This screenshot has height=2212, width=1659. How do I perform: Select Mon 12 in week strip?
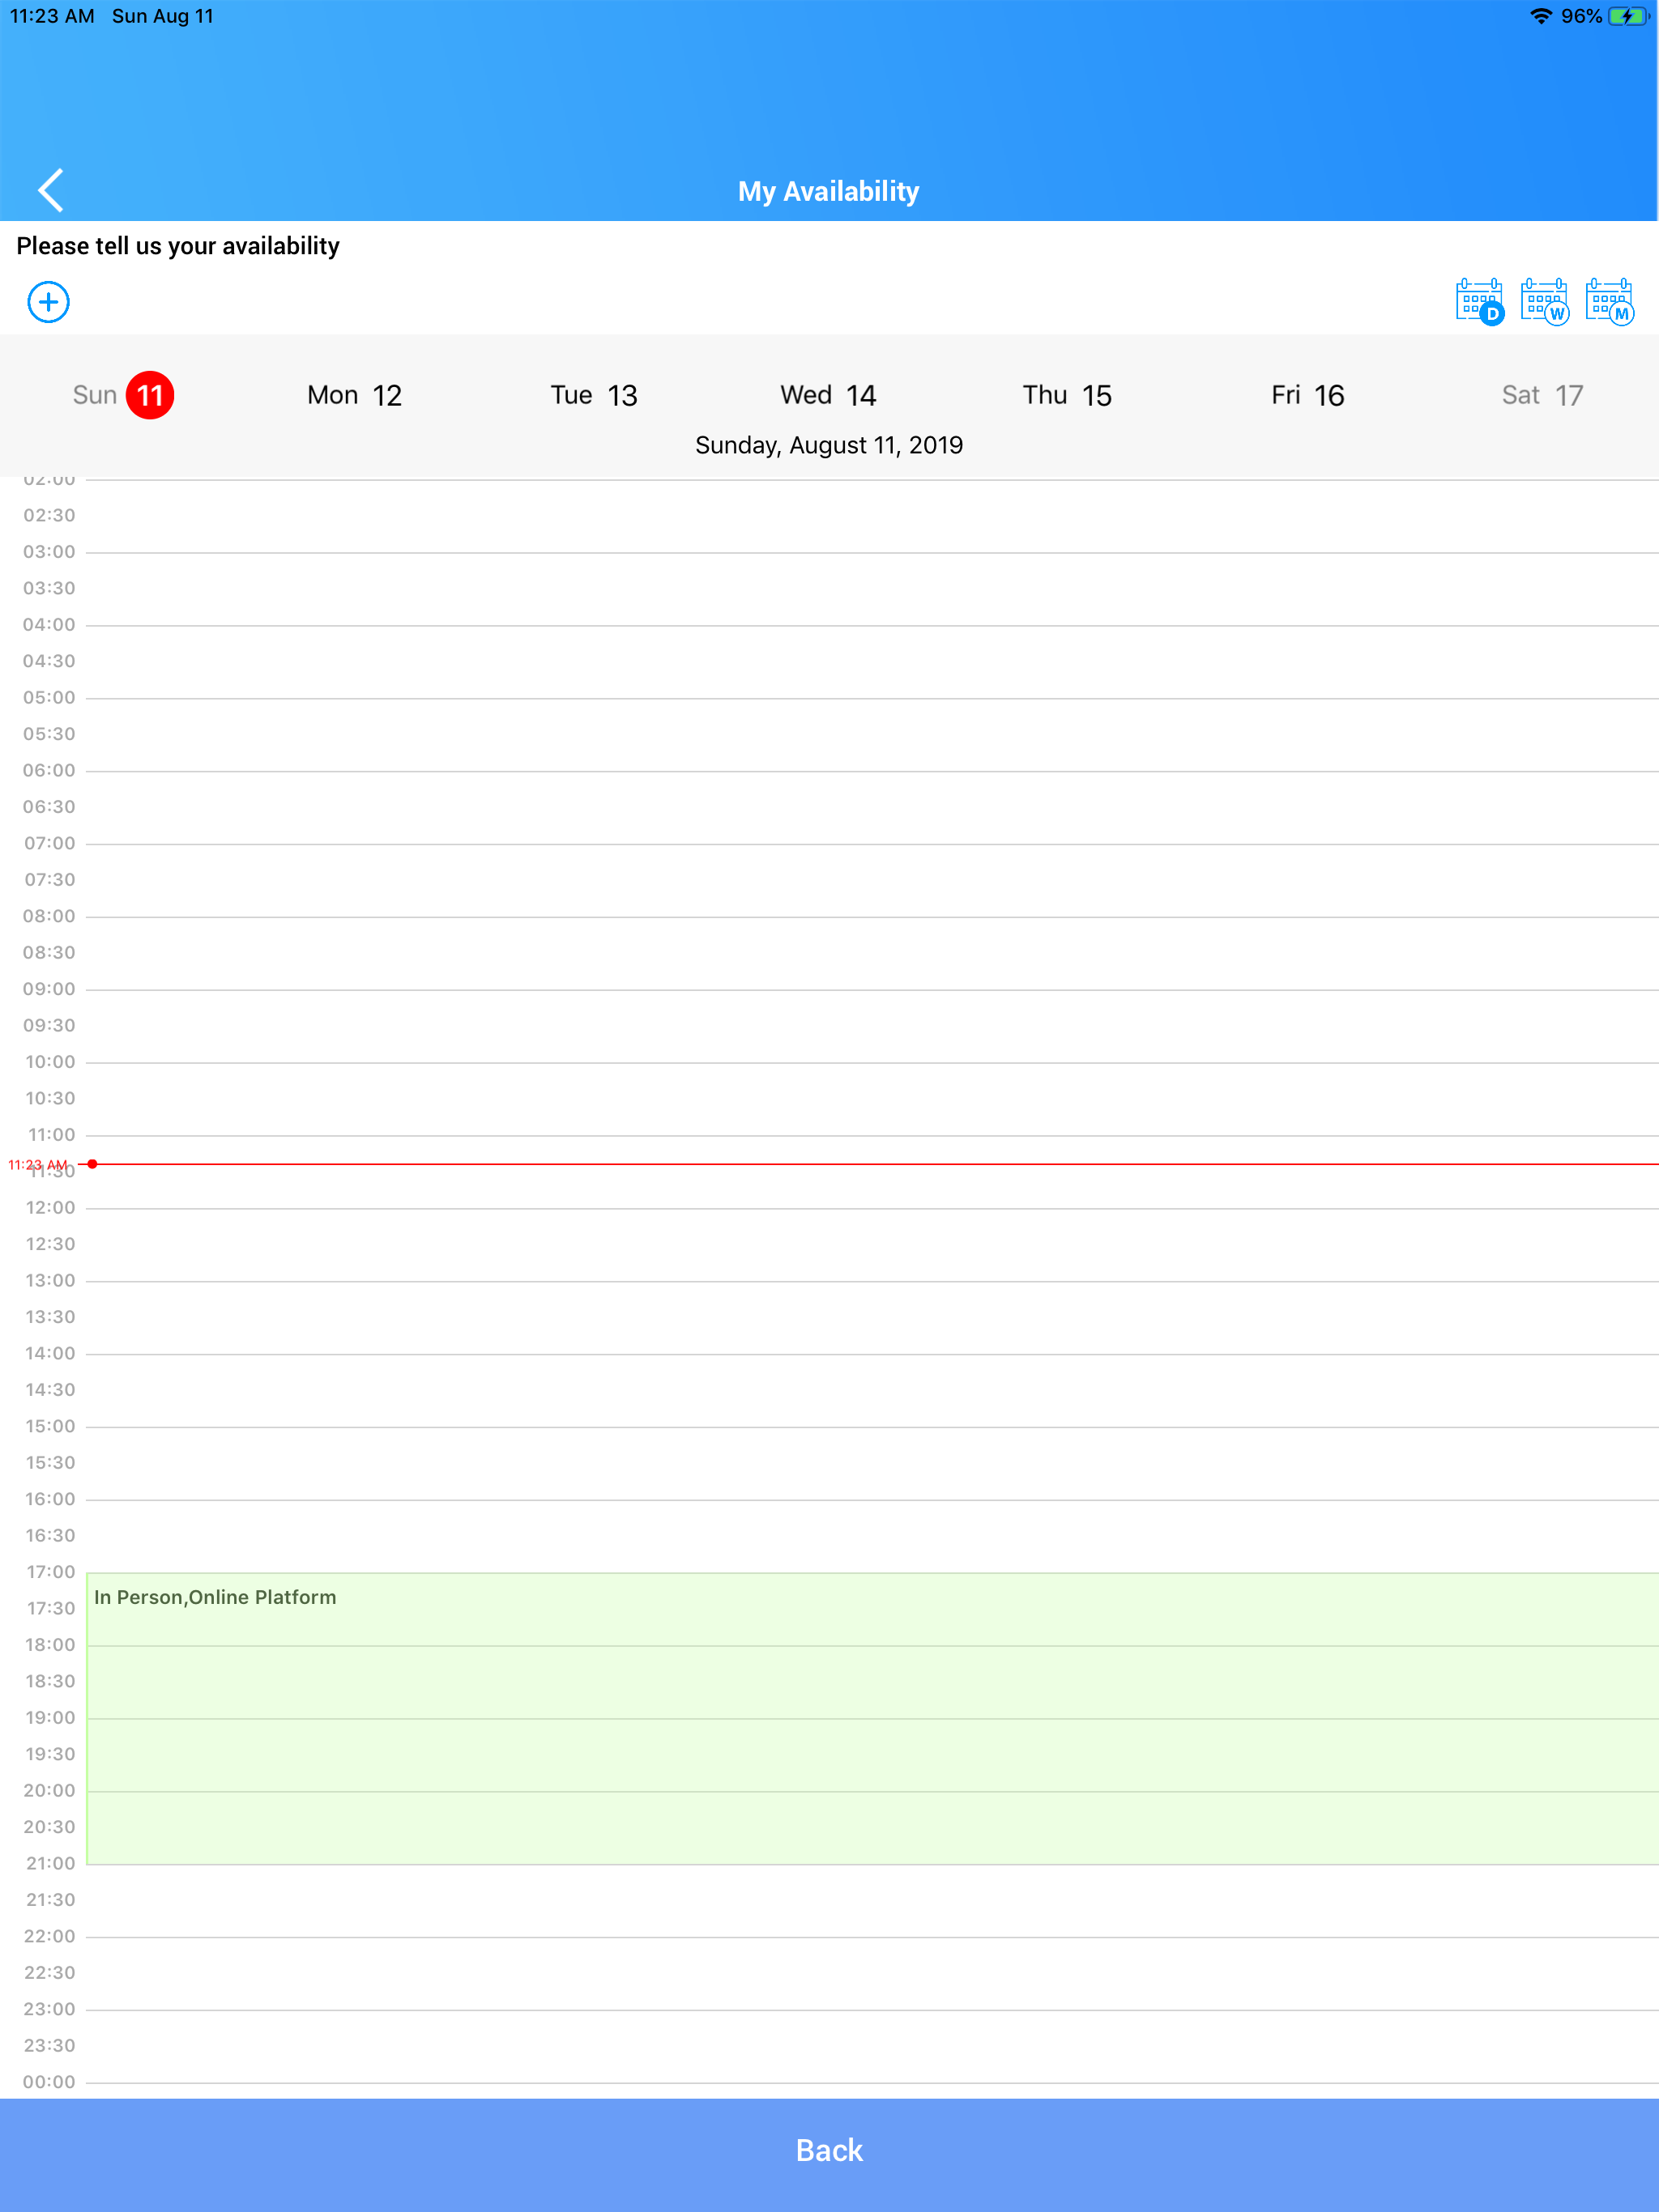tap(354, 395)
